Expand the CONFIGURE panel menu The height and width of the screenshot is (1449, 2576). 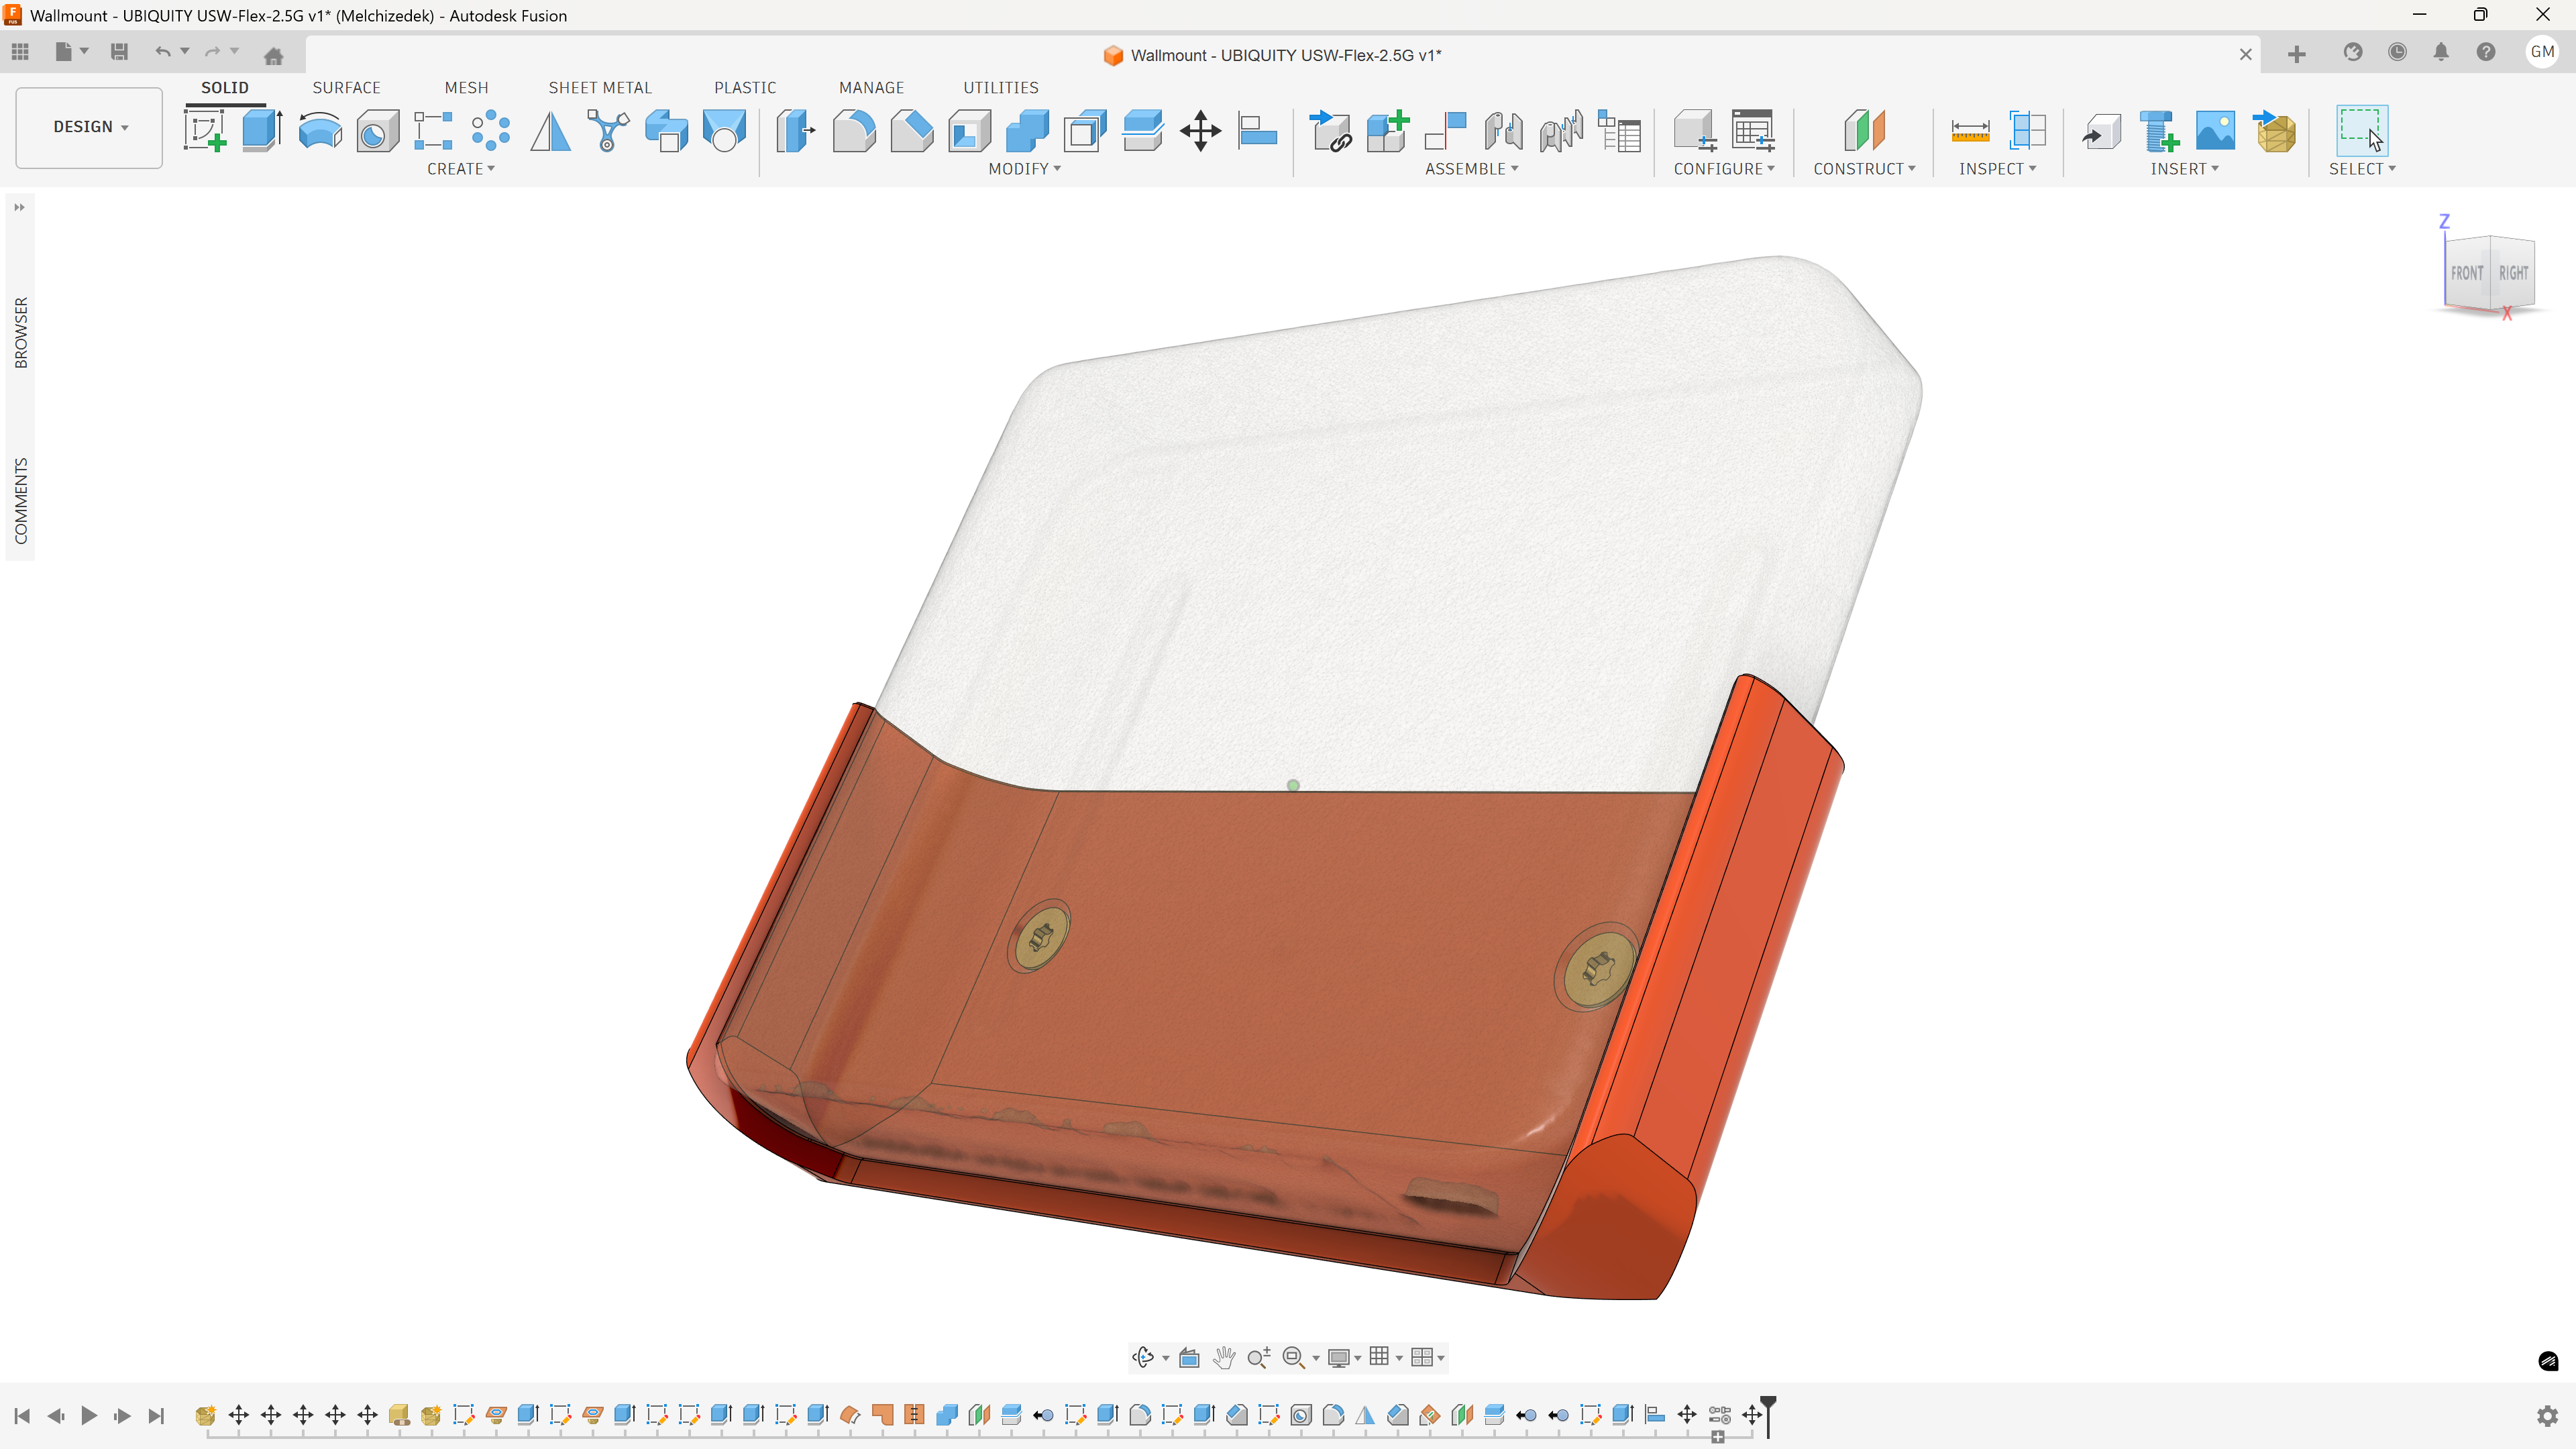coord(1725,169)
